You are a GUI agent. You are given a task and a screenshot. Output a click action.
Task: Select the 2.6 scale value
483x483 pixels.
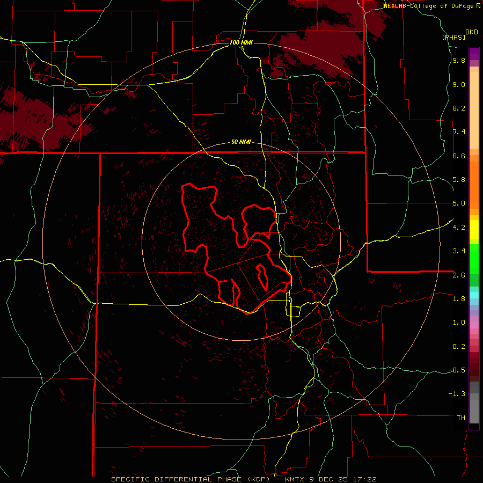[x=459, y=275]
